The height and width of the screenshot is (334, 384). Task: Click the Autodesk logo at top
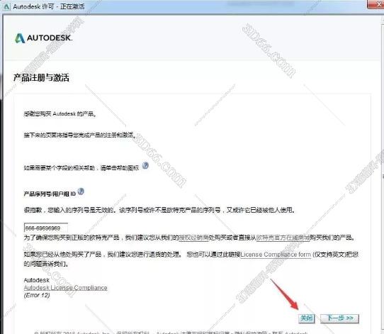pos(44,38)
